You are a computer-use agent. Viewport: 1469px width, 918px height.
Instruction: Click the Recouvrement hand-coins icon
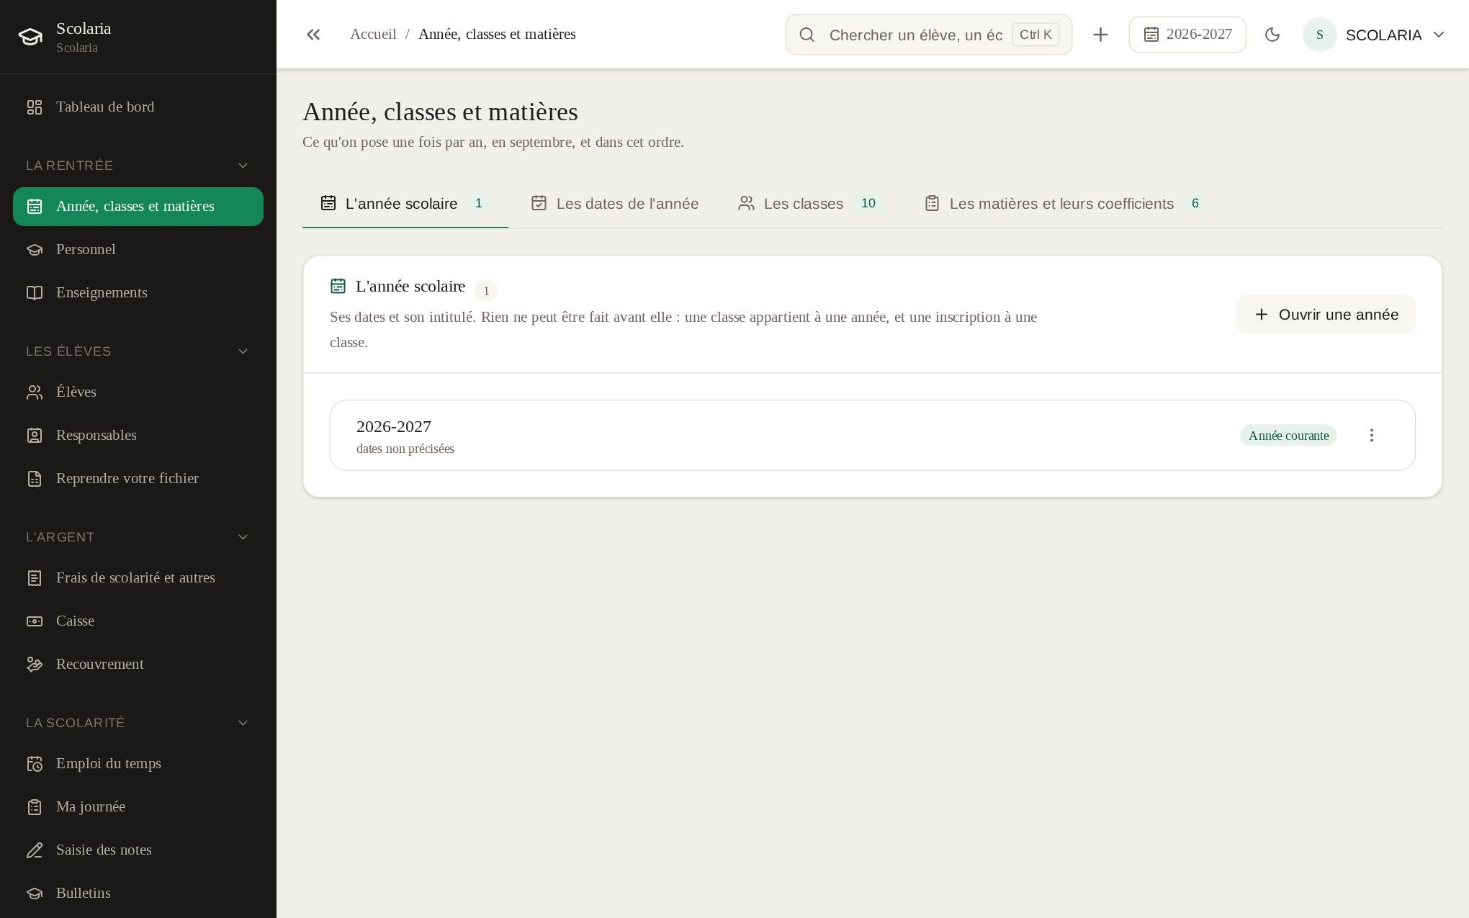click(x=35, y=665)
